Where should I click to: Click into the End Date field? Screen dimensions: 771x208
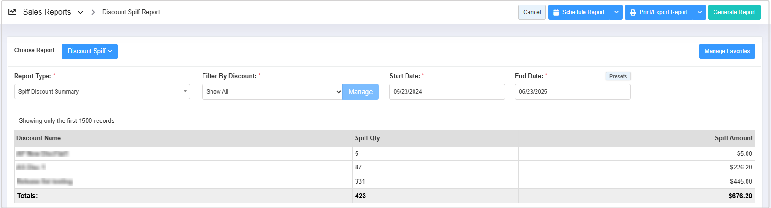click(x=572, y=92)
